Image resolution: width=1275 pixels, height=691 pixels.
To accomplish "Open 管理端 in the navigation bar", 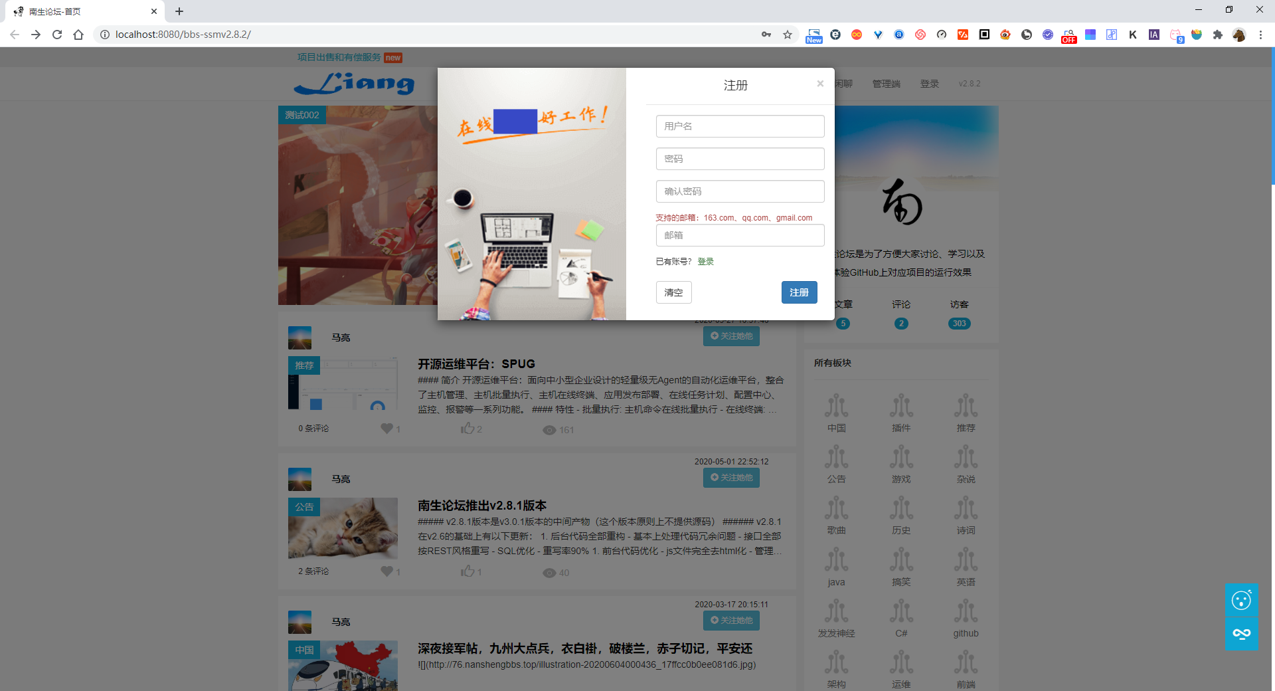I will click(886, 84).
